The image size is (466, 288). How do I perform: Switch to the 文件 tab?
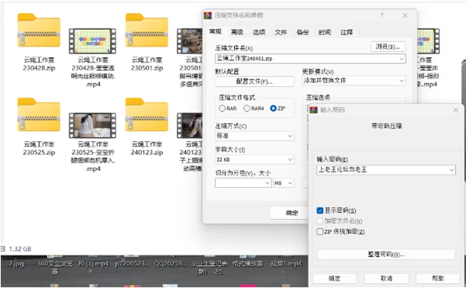pos(281,32)
